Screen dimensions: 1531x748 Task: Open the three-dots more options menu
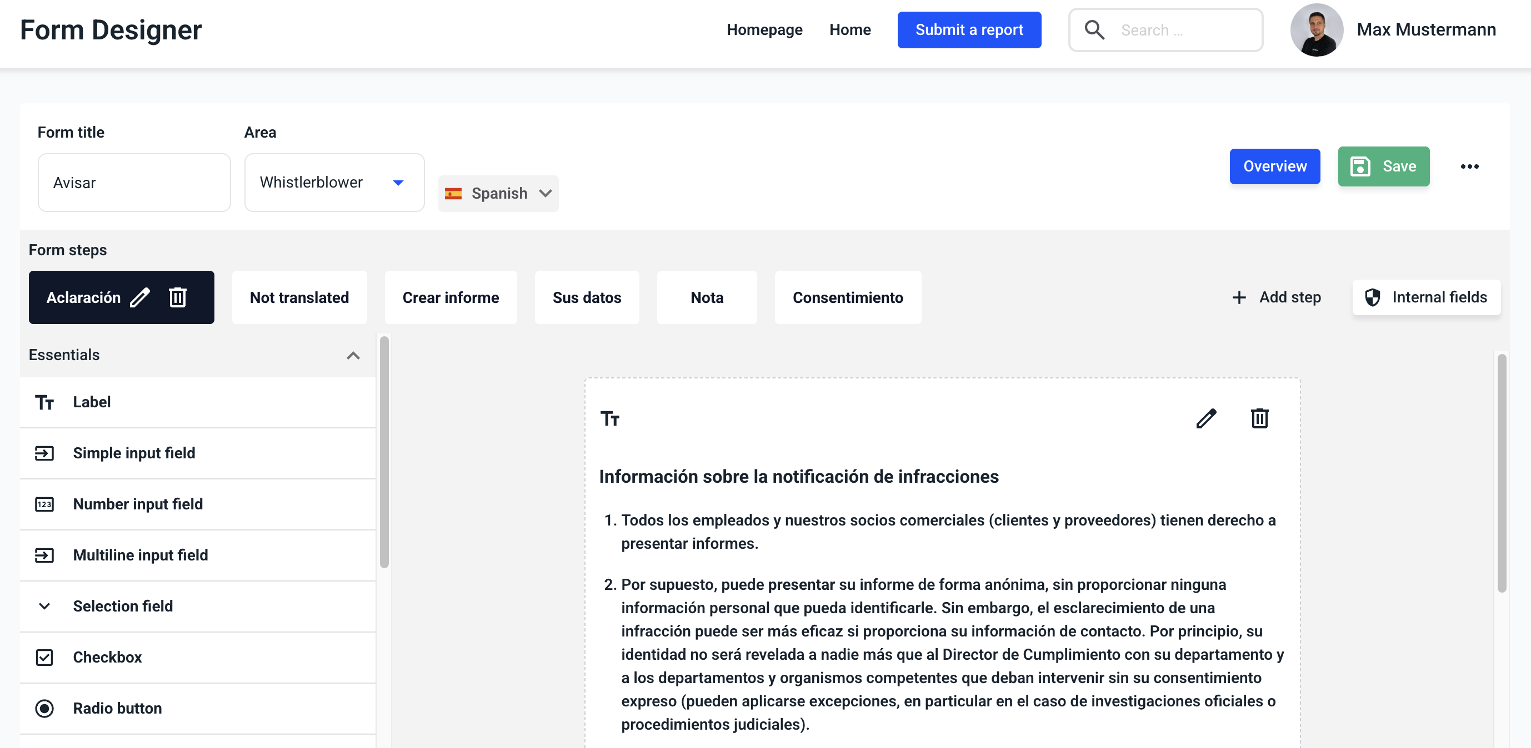1469,166
